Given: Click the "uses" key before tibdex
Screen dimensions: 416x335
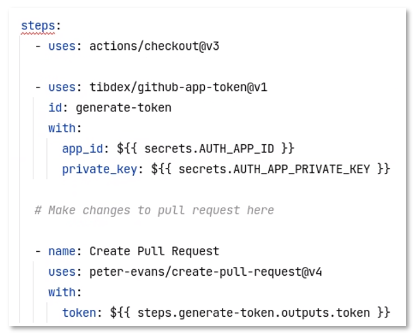Looking at the screenshot, I should coord(62,87).
